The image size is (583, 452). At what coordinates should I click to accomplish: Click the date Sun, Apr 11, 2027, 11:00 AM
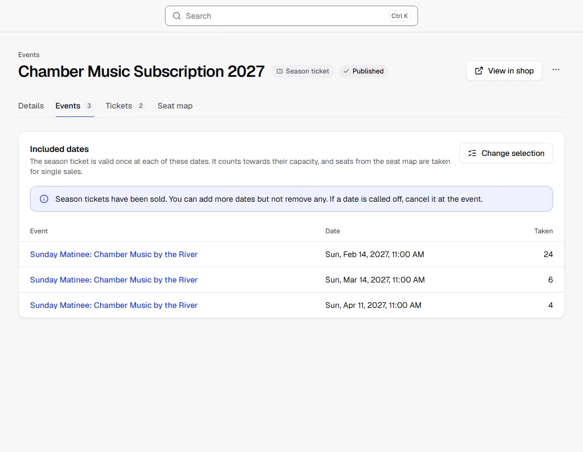[x=373, y=305]
